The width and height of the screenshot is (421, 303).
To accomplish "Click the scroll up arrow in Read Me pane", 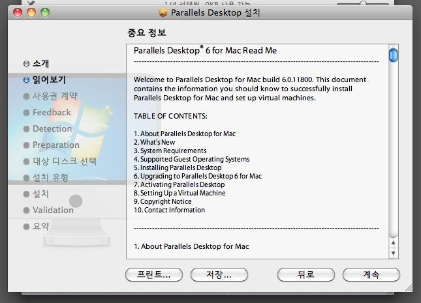I will 393,242.
